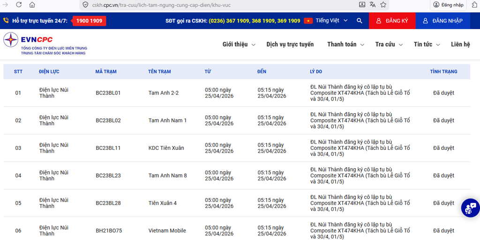Click the install app icon in address bar
The height and width of the screenshot is (240, 480).
pyautogui.click(x=362, y=5)
